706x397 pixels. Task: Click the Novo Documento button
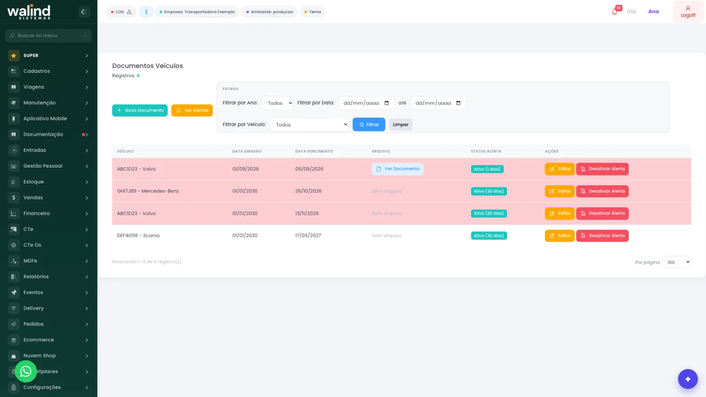click(x=140, y=110)
